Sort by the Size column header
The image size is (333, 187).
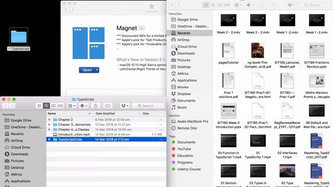[153, 114]
